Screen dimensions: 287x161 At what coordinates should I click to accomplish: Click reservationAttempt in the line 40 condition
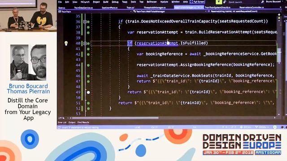tap(157, 43)
